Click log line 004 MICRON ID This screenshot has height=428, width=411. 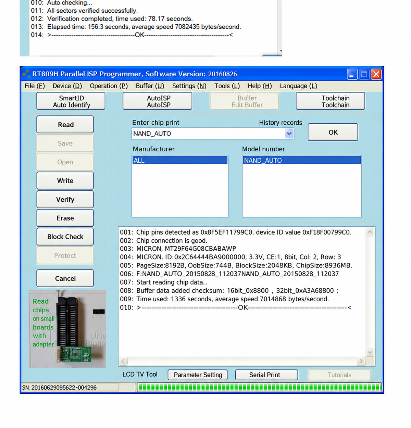pyautogui.click(x=231, y=257)
